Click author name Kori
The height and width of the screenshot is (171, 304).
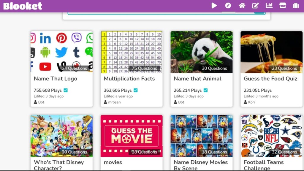click(251, 102)
